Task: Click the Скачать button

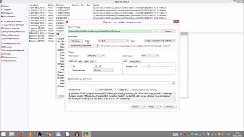Action: [168, 31]
